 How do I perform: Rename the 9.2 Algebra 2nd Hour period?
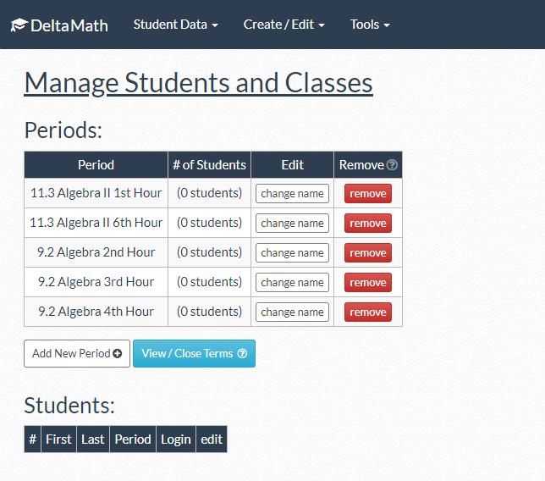click(292, 253)
